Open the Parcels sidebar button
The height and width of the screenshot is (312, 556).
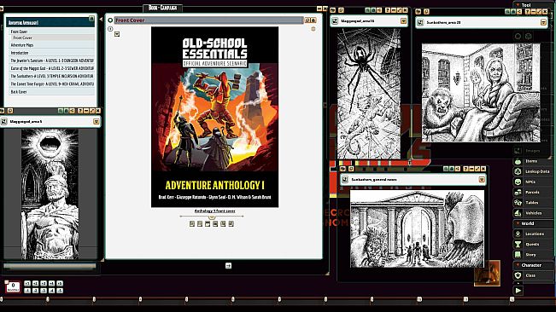(533, 193)
